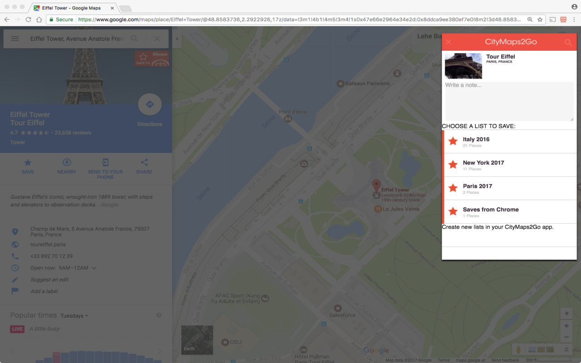Click Add a label
The height and width of the screenshot is (363, 581).
(44, 291)
